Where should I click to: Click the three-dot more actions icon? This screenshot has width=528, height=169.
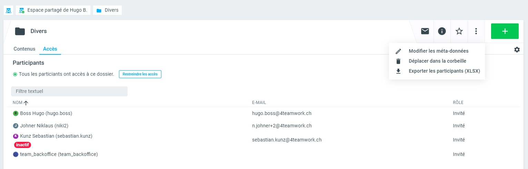476,31
